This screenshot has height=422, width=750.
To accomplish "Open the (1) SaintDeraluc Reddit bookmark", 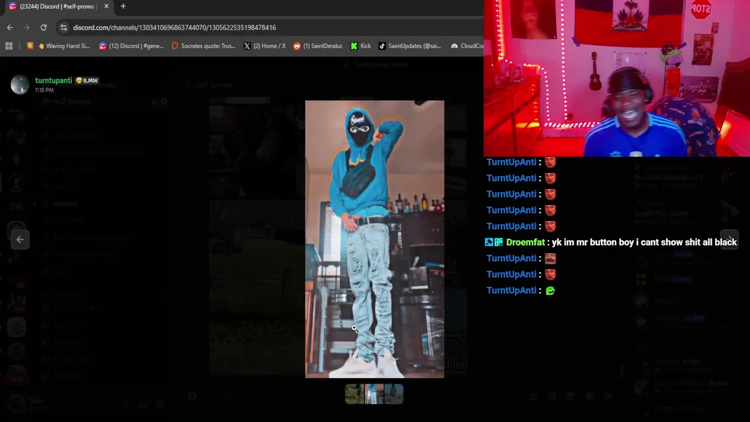I will pyautogui.click(x=318, y=46).
